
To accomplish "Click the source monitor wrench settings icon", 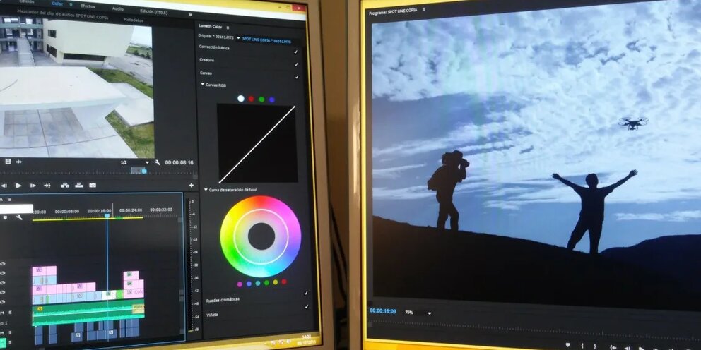I will click(158, 162).
